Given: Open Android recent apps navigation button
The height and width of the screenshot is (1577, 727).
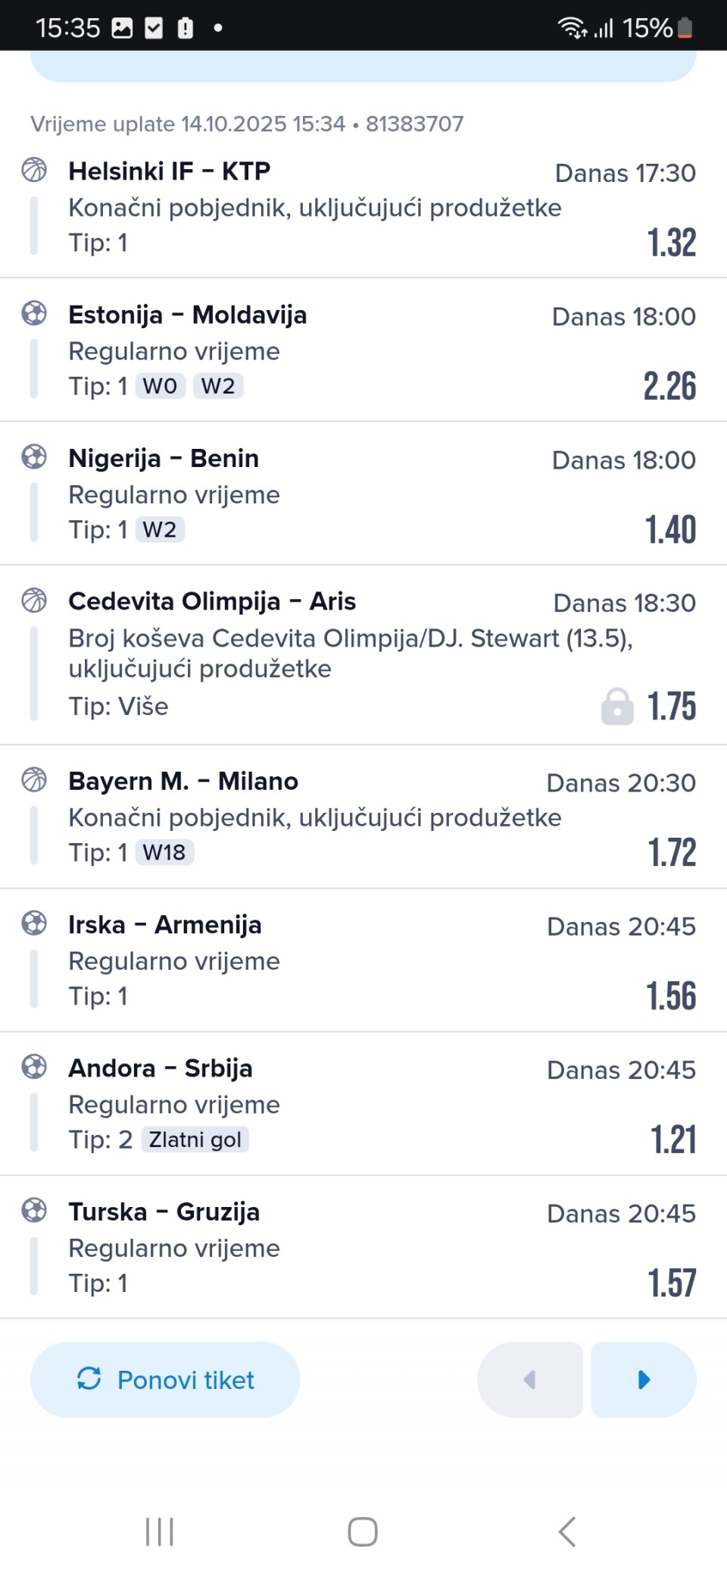Looking at the screenshot, I should pos(159,1532).
